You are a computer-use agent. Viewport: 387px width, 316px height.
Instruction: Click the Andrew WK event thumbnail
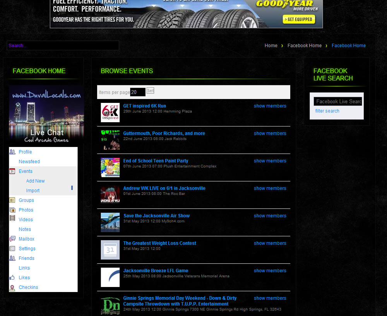pos(110,195)
